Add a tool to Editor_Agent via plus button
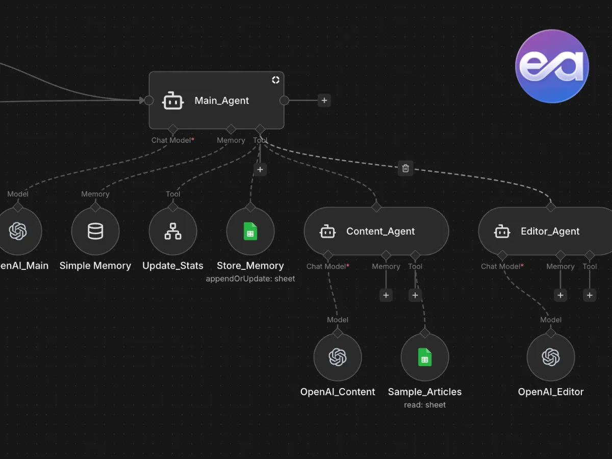Viewport: 612px width, 459px height. [589, 295]
